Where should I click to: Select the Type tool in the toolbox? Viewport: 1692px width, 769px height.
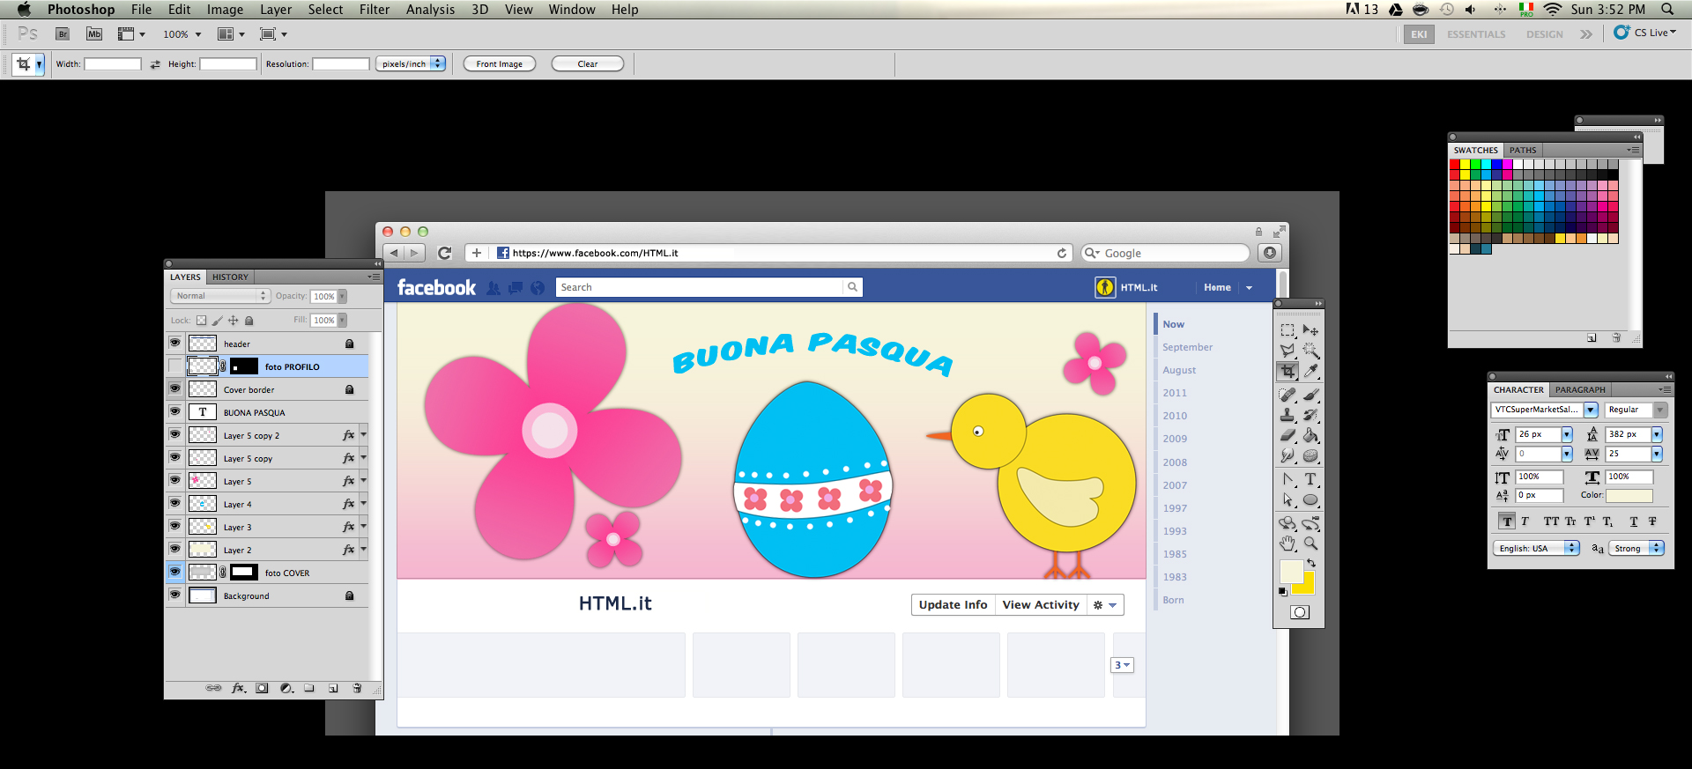(x=1310, y=479)
